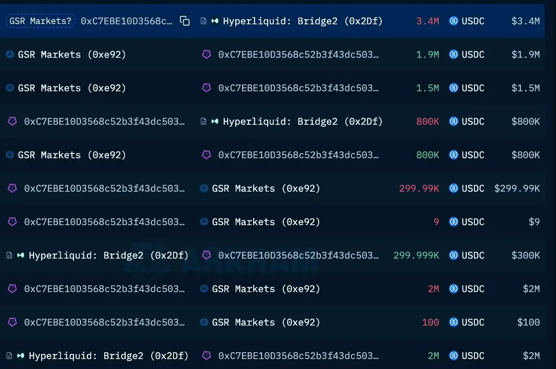The image size is (556, 369).
Task: Click the GSR Markets icon in the green 800K row
Action: (x=10, y=155)
